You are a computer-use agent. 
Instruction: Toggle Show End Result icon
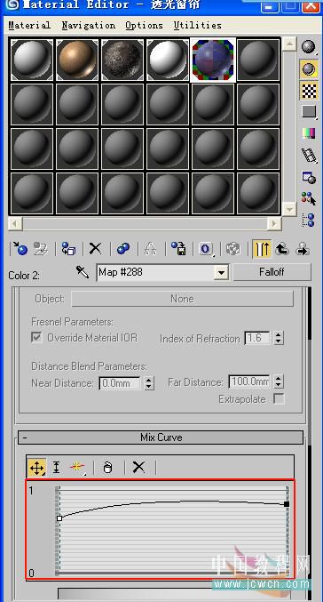(262, 249)
